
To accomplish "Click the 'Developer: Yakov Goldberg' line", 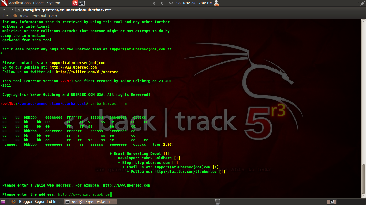I will pos(147,158).
